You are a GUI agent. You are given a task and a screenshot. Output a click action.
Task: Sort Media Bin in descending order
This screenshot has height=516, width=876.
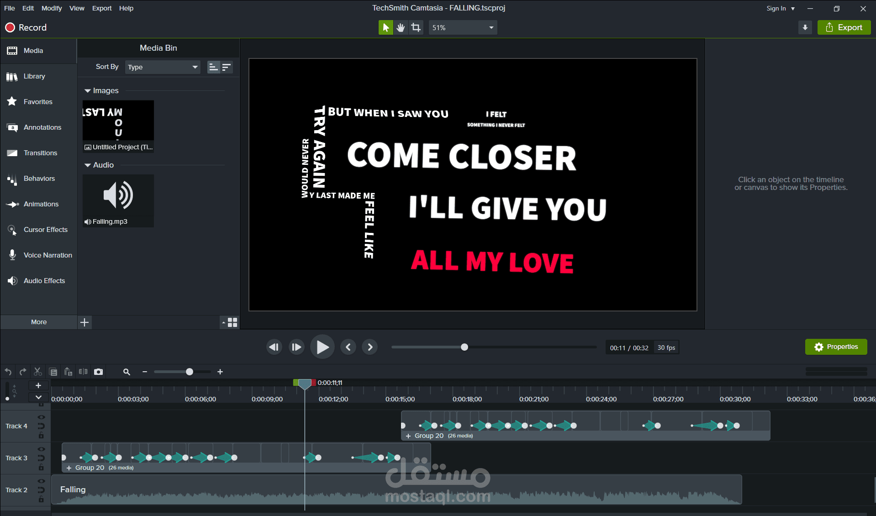pyautogui.click(x=227, y=67)
